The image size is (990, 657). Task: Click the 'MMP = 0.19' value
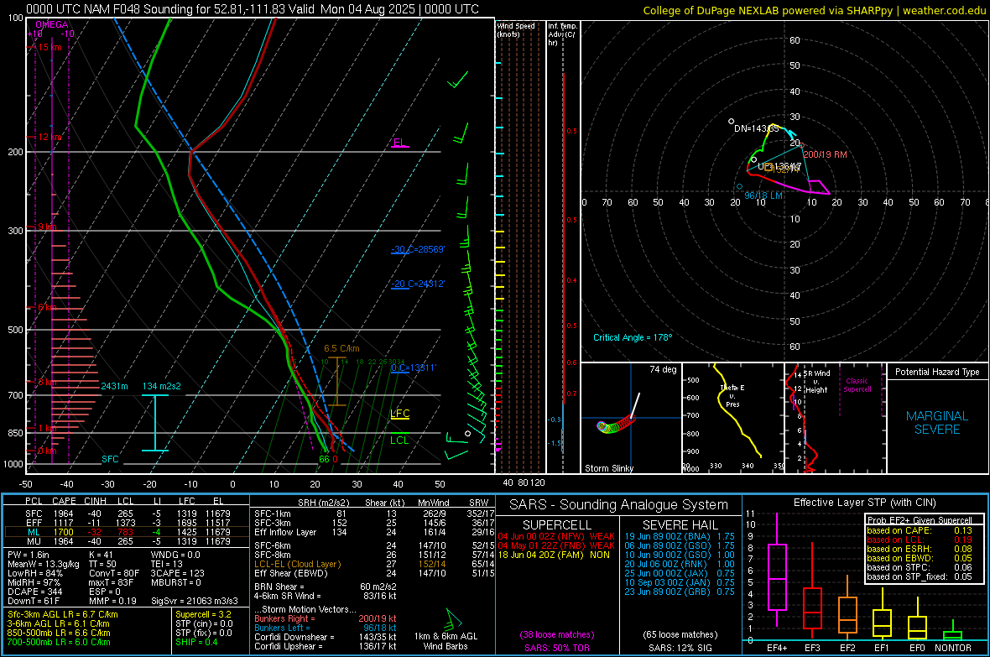click(x=113, y=601)
